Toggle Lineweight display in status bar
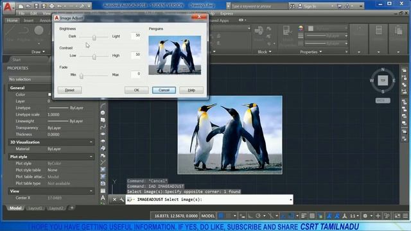 pyautogui.click(x=304, y=216)
